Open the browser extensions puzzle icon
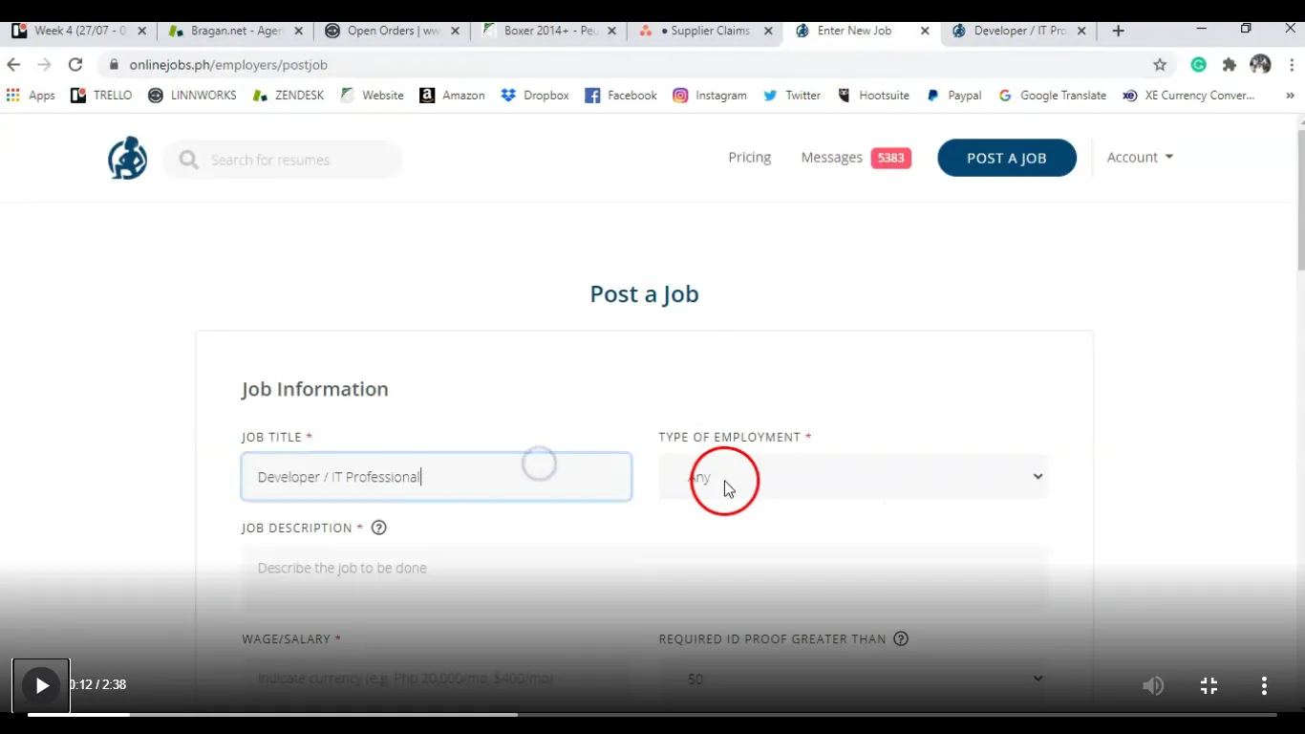Viewport: 1305px width, 734px height. click(x=1230, y=65)
